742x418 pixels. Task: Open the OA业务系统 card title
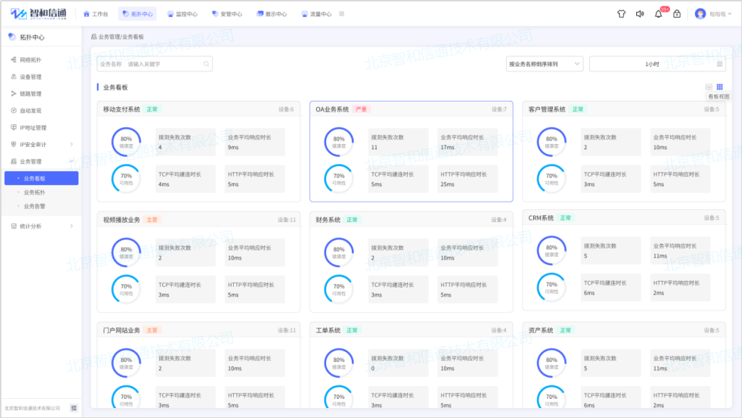tap(332, 109)
